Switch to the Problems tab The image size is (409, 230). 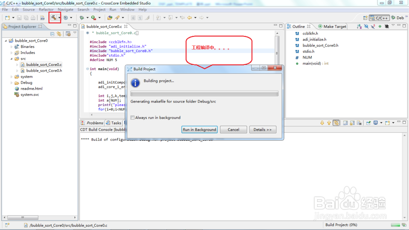coord(92,123)
